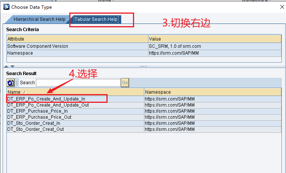Screen dimensions: 286x173
Task: Select DT_ERP_Po_Create_And_Update_Out row
Action: tap(144, 105)
